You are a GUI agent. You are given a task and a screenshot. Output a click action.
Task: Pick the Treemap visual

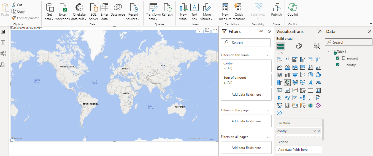(x=280, y=83)
